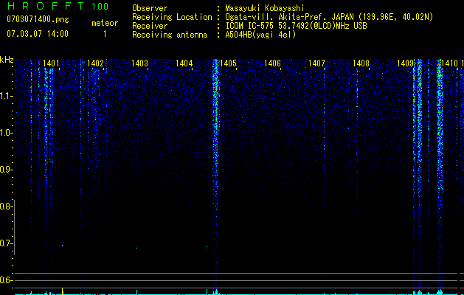The image size is (464, 295).
Task: Click the 1404 time marker
Action: click(x=184, y=63)
